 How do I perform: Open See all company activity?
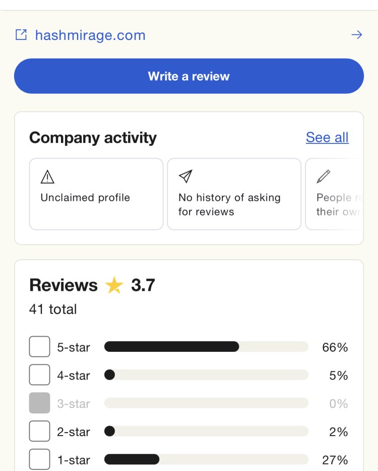tap(327, 137)
